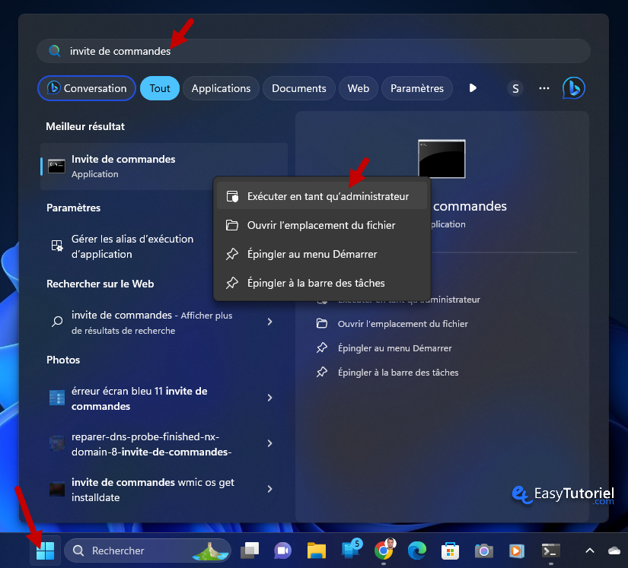Open OneDrive from the system tray
The image size is (628, 568).
[x=614, y=550]
